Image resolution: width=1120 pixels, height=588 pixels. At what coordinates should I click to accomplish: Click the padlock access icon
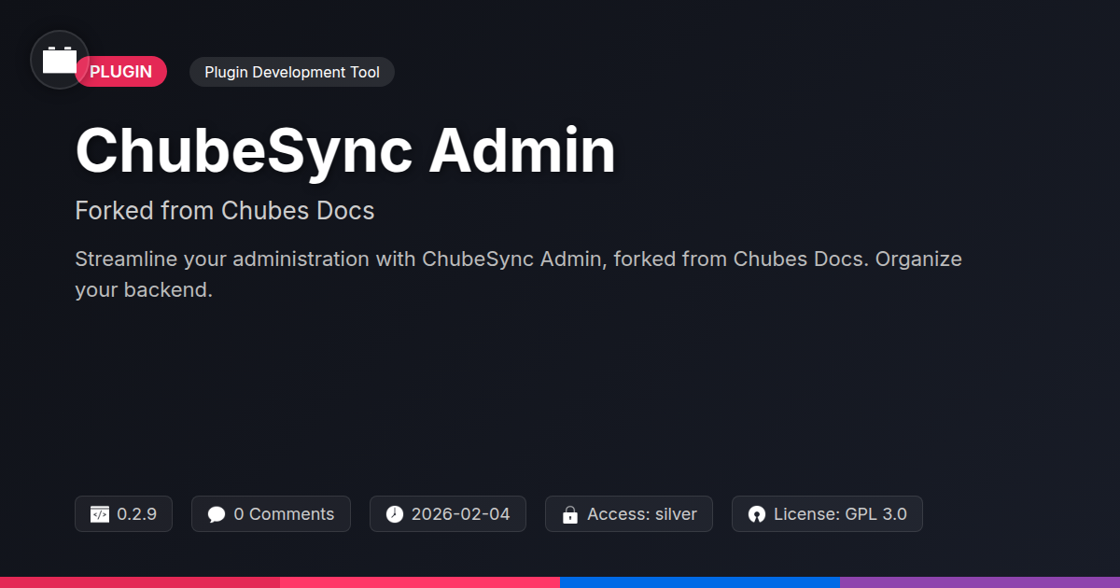click(570, 514)
